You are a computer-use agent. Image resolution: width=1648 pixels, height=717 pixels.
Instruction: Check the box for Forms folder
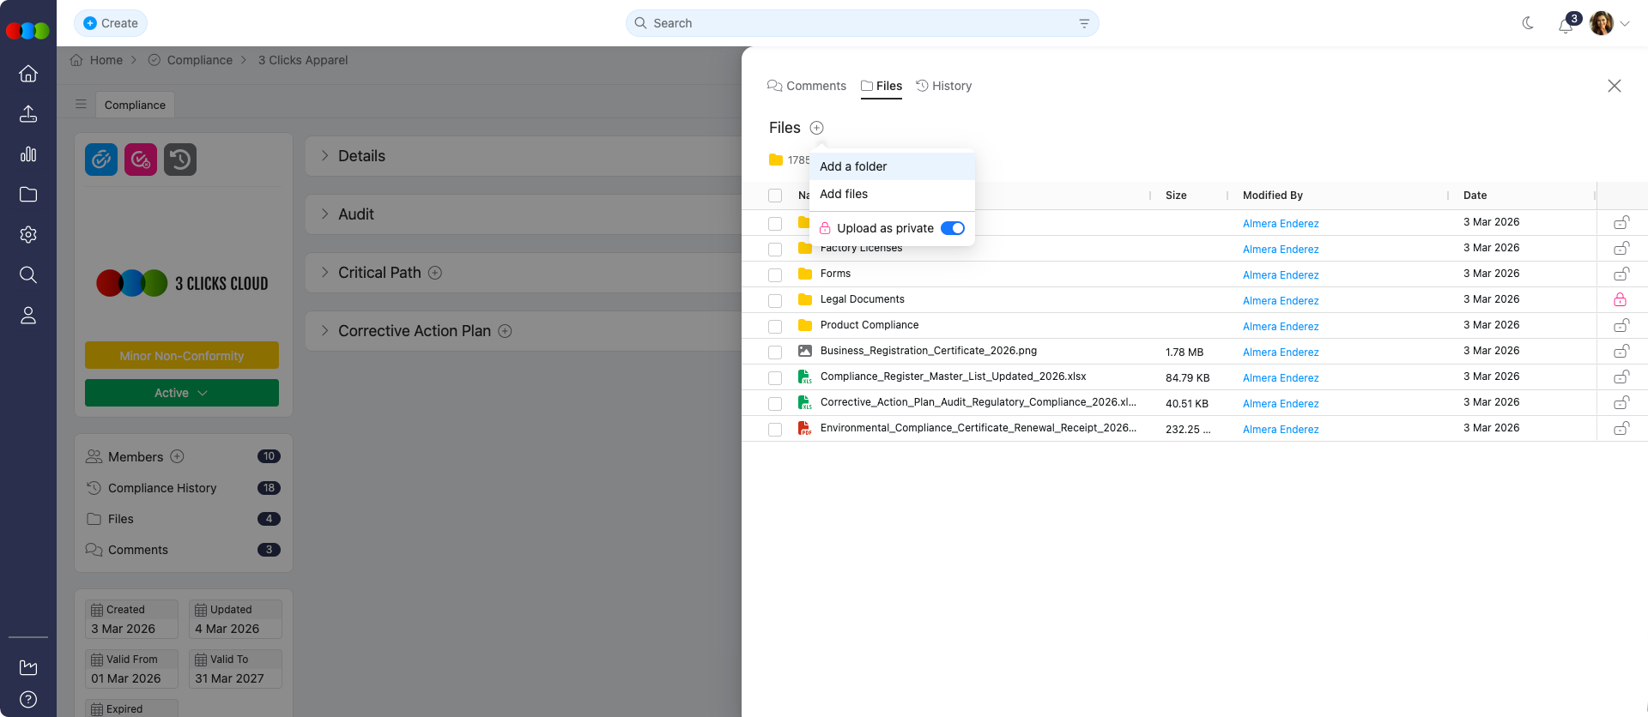[x=775, y=274]
